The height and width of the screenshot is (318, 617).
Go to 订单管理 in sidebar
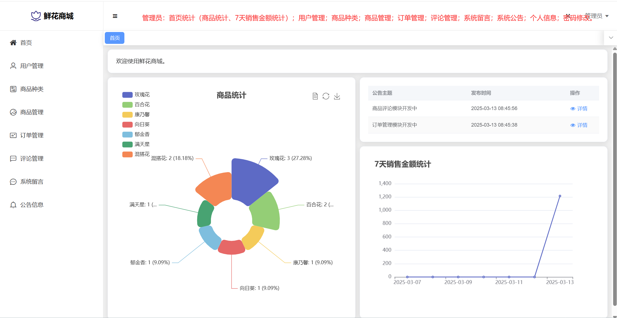tap(32, 135)
